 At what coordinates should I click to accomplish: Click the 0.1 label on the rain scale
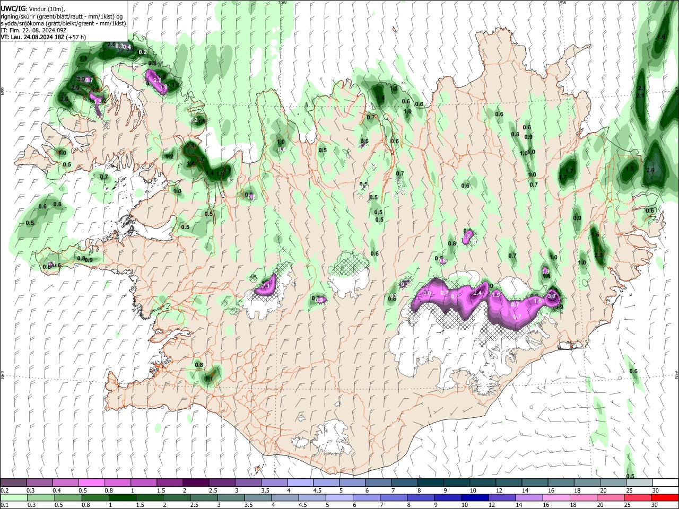(4, 505)
